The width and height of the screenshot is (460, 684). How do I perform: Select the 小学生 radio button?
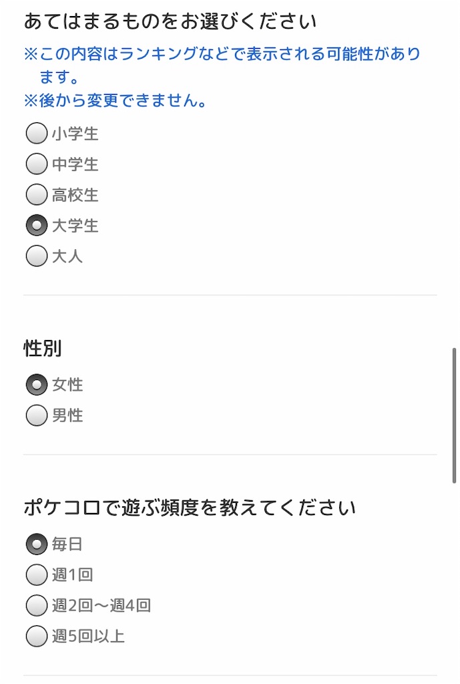[x=37, y=133]
